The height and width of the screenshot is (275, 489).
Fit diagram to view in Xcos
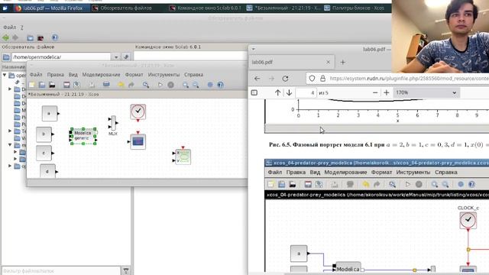click(146, 85)
